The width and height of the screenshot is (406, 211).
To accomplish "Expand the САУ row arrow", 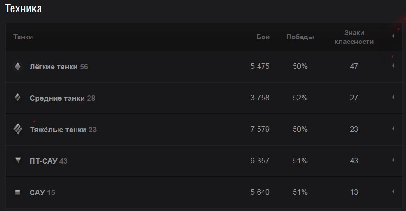I will (x=393, y=192).
